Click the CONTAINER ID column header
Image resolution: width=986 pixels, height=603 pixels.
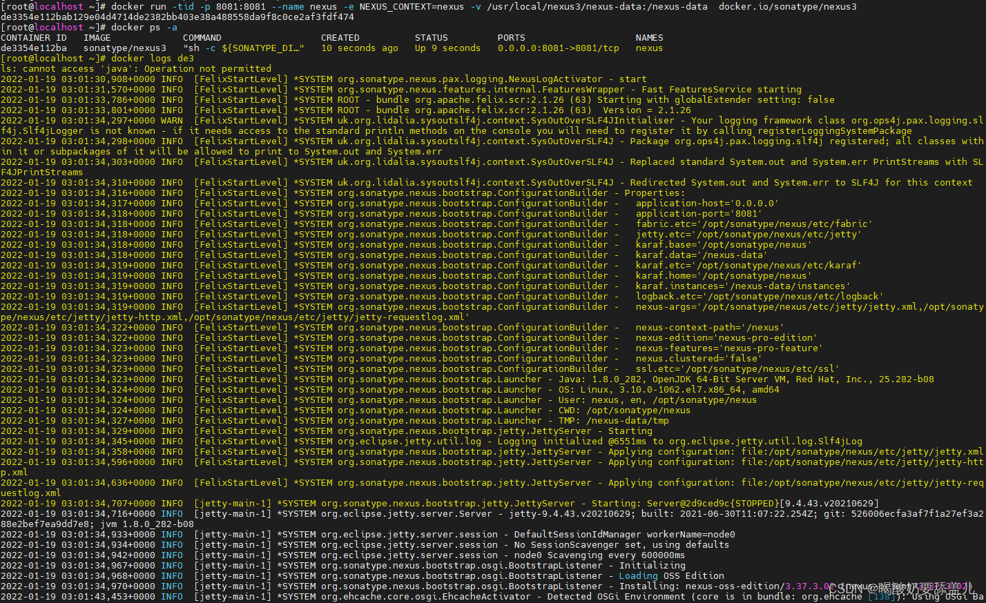[34, 38]
